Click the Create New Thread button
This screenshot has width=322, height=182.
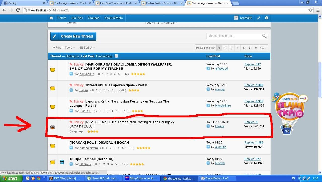click(x=73, y=36)
